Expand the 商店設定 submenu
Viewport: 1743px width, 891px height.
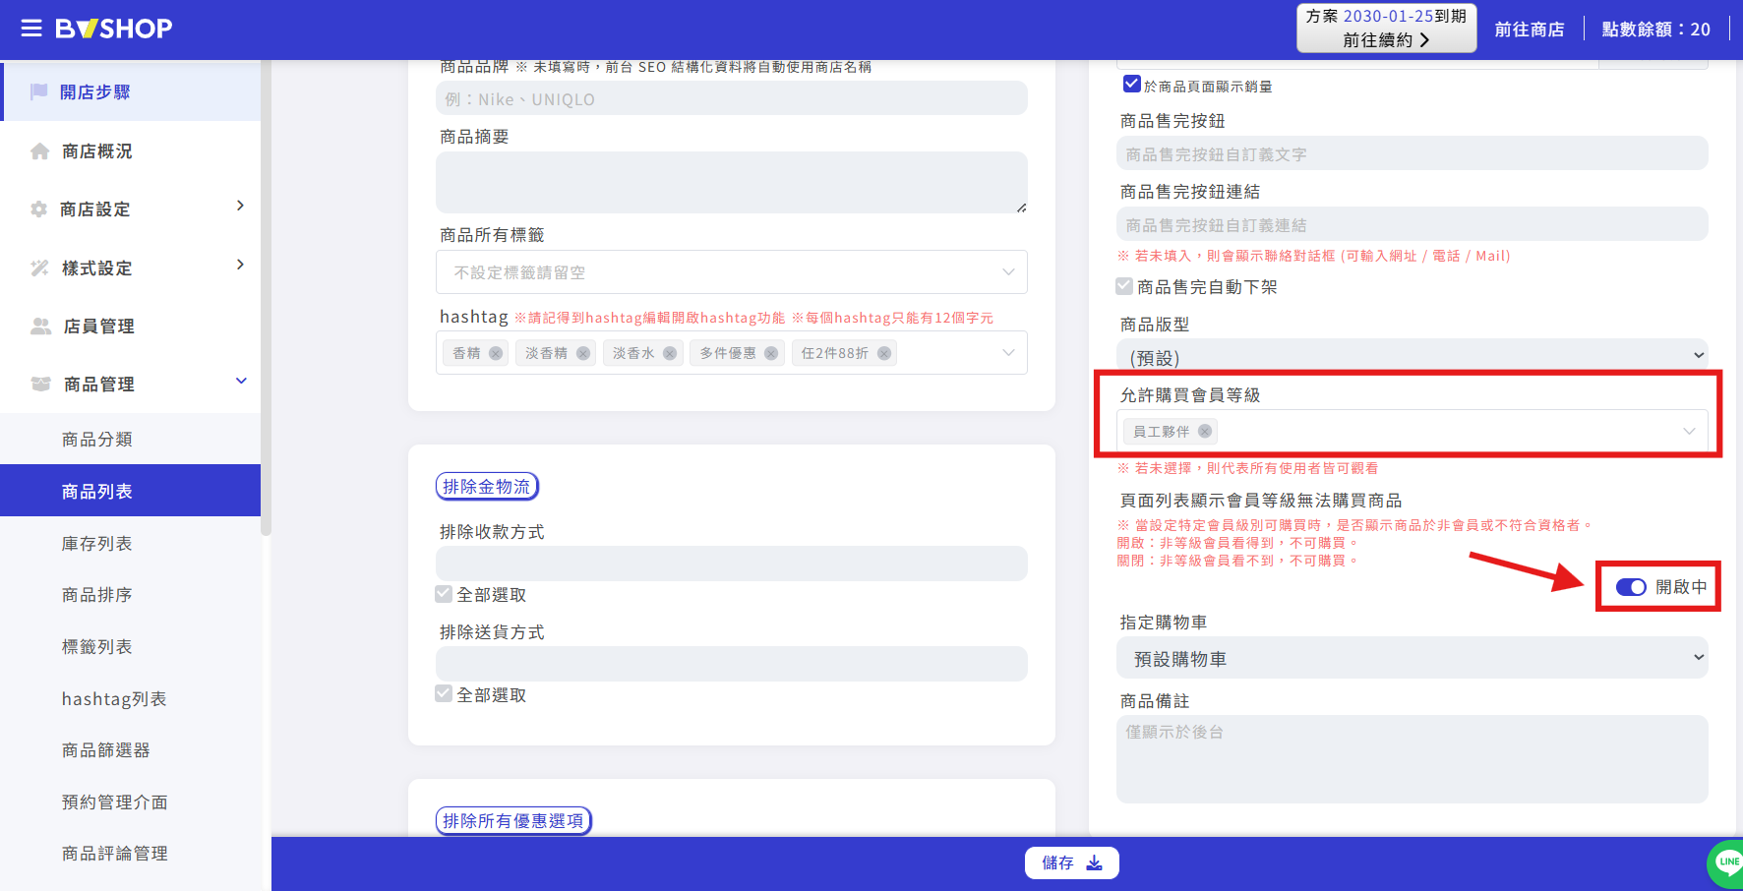240,206
